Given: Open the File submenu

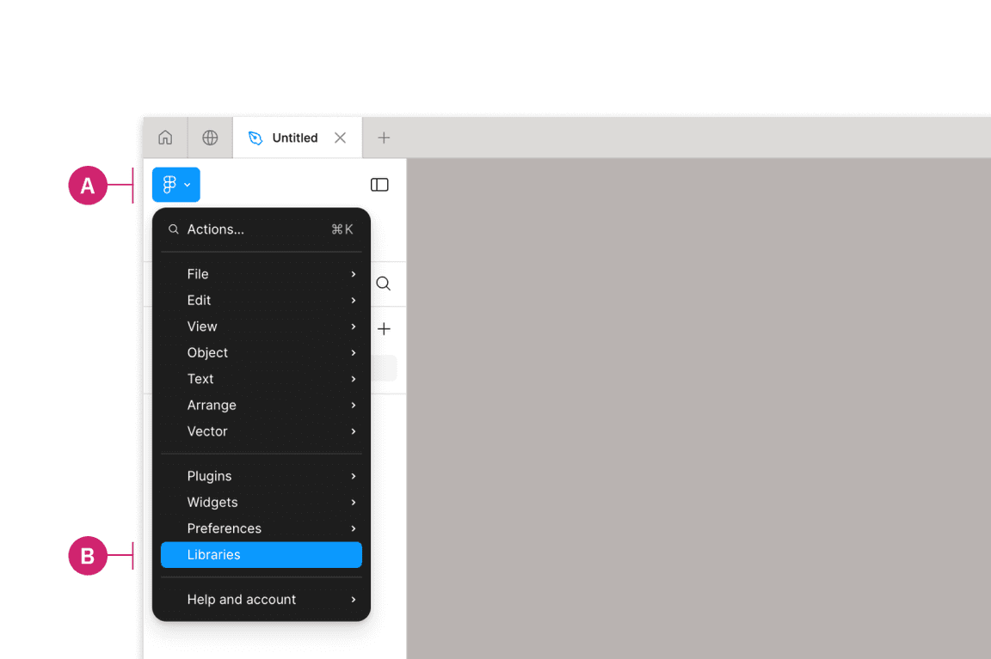Looking at the screenshot, I should 261,274.
